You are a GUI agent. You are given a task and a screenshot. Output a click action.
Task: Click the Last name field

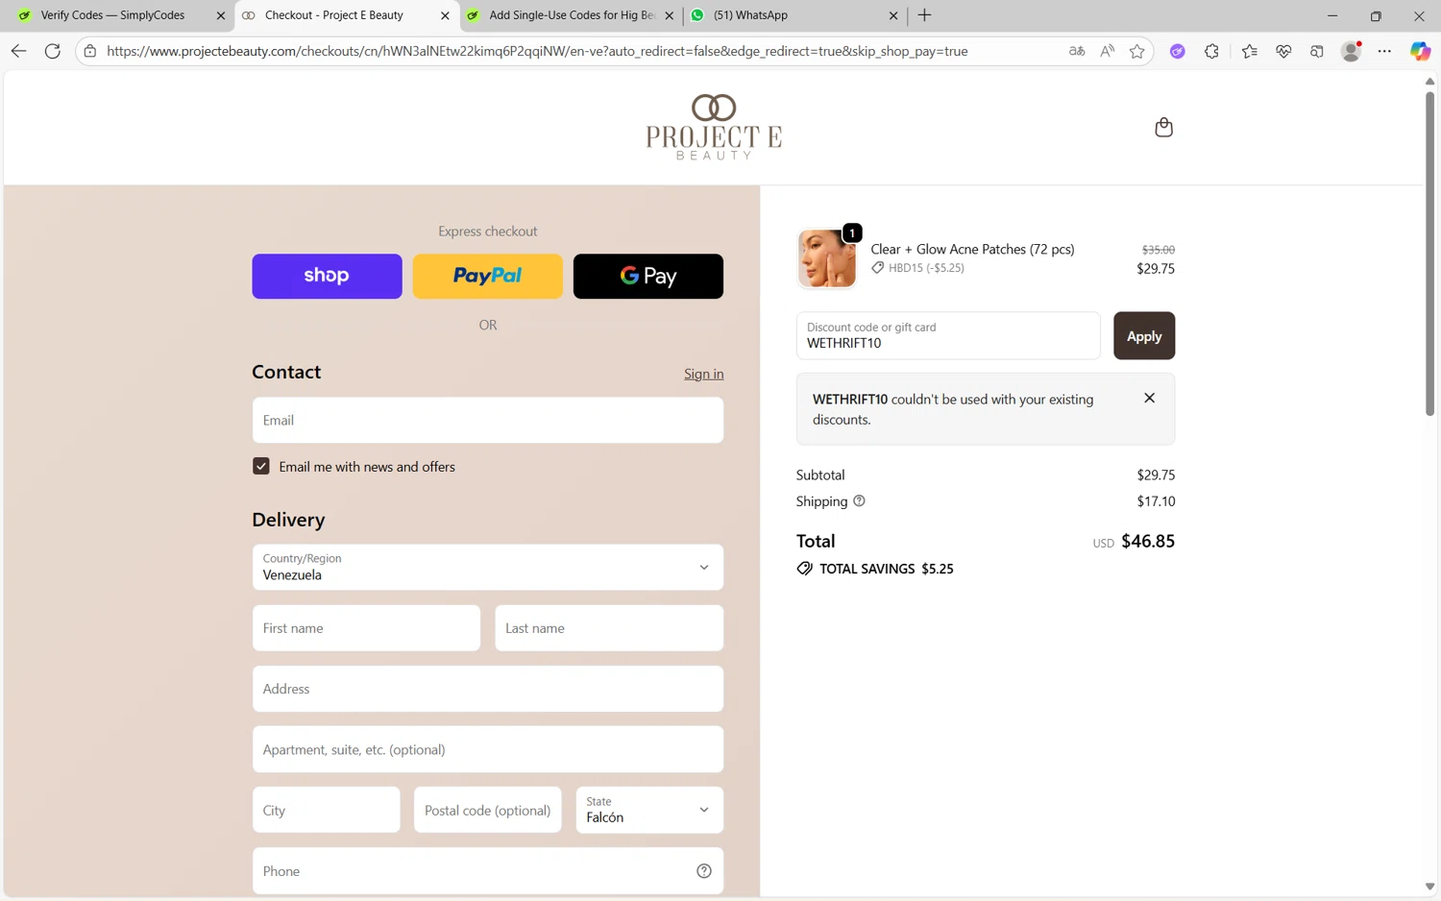click(x=609, y=628)
